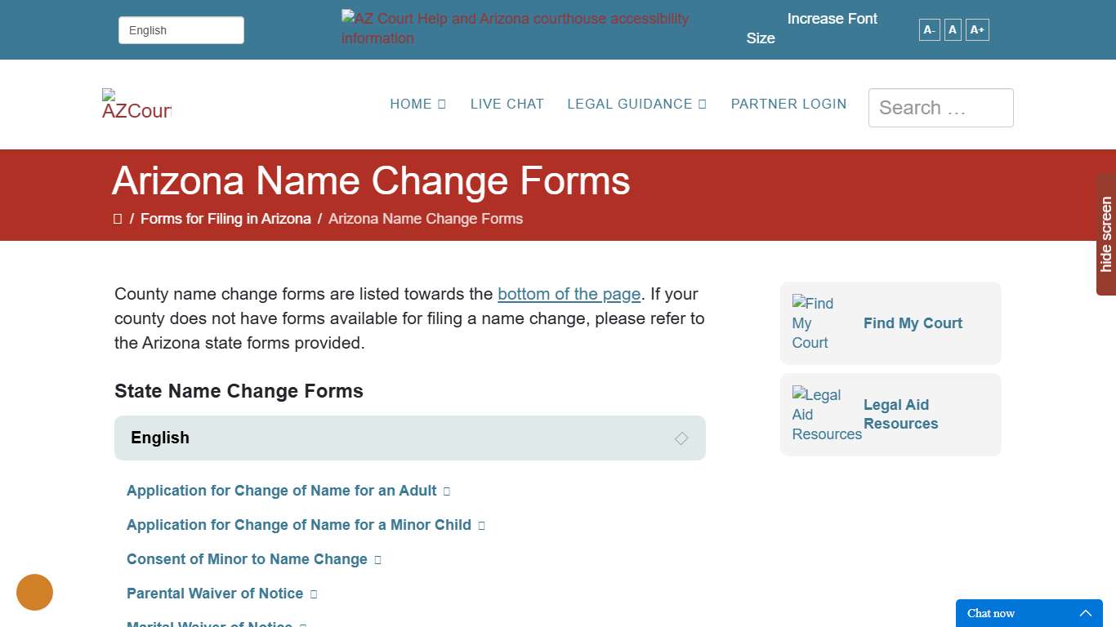Select the Find My Court icon

click(x=813, y=322)
